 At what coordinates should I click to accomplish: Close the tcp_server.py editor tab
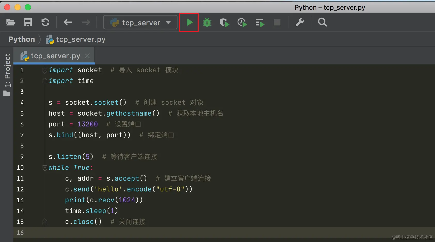(87, 56)
